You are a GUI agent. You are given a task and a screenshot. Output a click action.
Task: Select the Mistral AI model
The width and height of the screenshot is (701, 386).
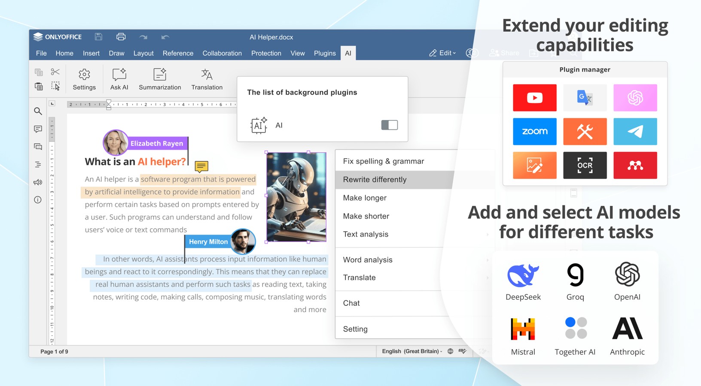coord(523,337)
